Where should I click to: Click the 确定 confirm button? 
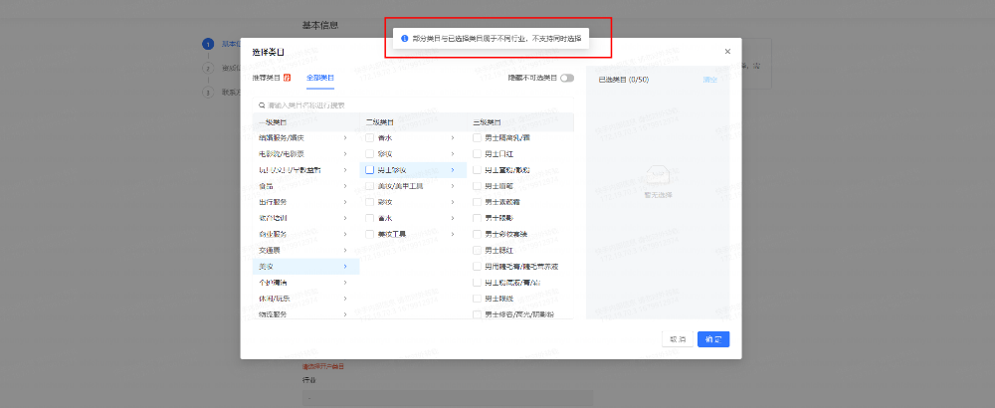point(713,339)
